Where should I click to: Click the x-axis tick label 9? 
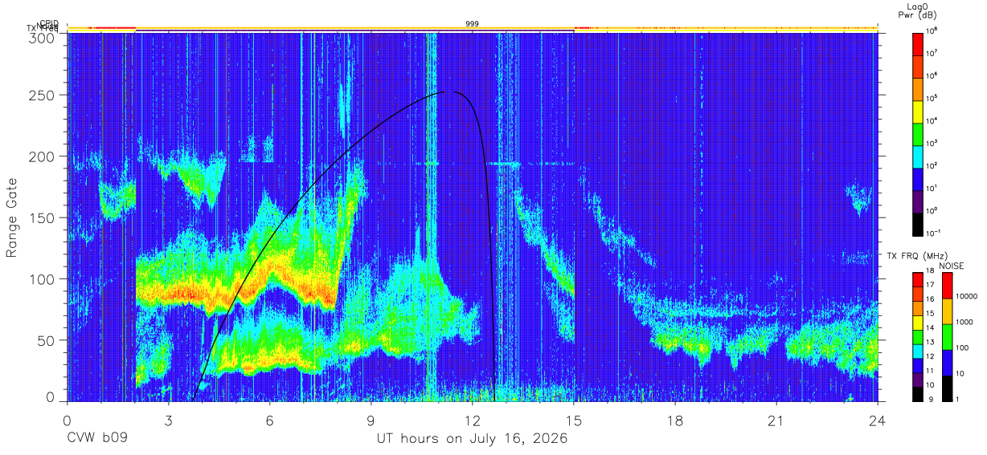[x=371, y=420]
